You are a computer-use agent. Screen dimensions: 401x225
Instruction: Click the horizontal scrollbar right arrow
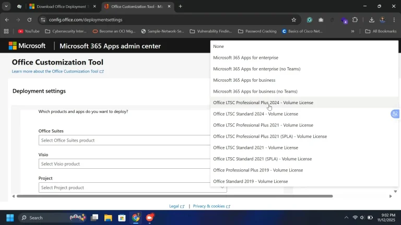coord(391,196)
